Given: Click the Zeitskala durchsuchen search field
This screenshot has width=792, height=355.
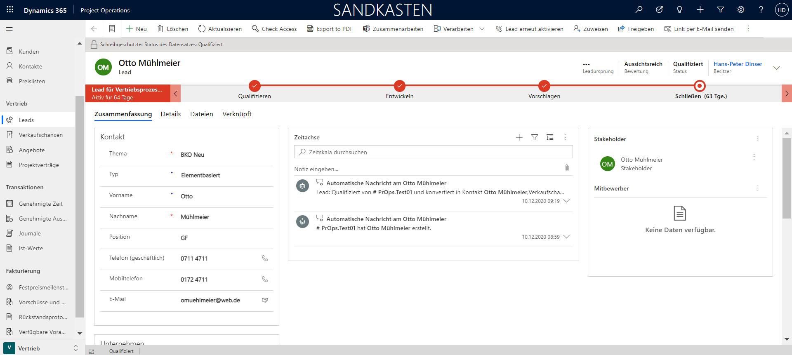Looking at the screenshot, I should pyautogui.click(x=434, y=152).
